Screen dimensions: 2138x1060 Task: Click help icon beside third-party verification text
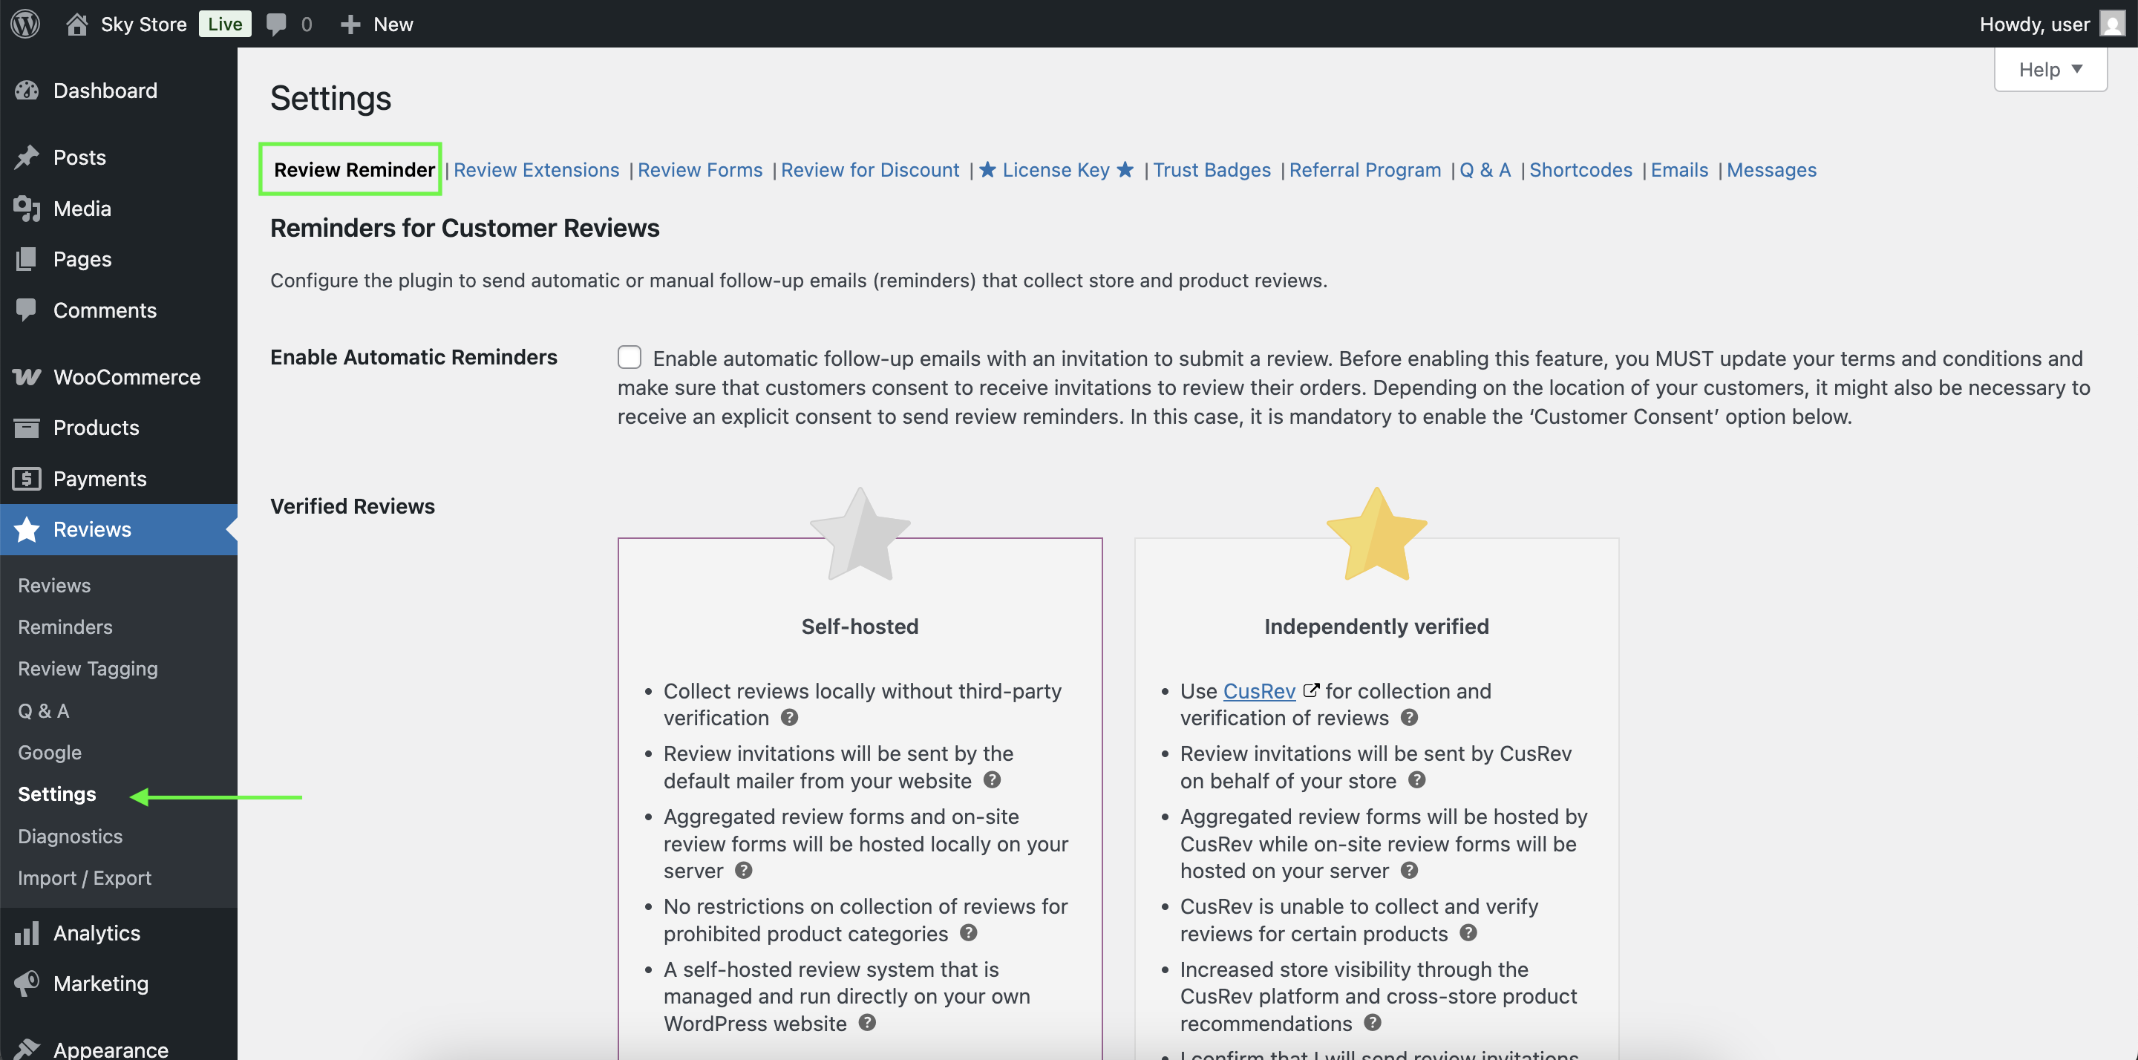click(x=789, y=717)
